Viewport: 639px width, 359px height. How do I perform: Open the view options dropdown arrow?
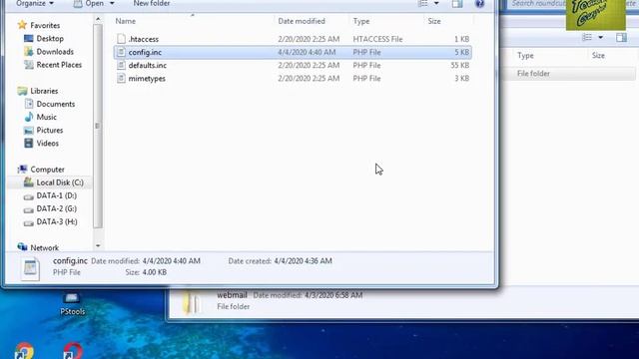pyautogui.click(x=436, y=4)
